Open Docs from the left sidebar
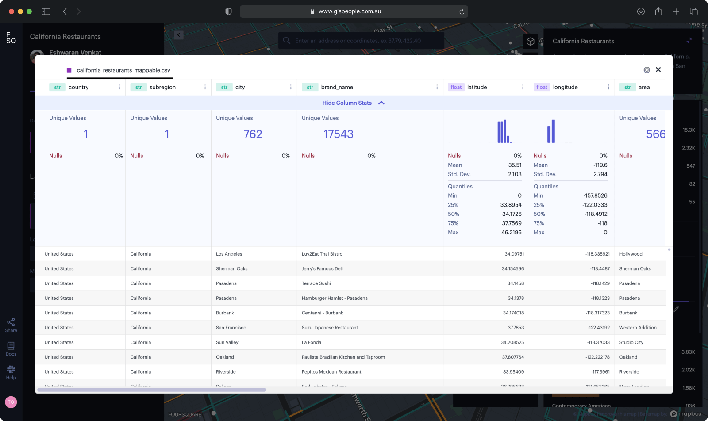The image size is (708, 421). [x=11, y=348]
